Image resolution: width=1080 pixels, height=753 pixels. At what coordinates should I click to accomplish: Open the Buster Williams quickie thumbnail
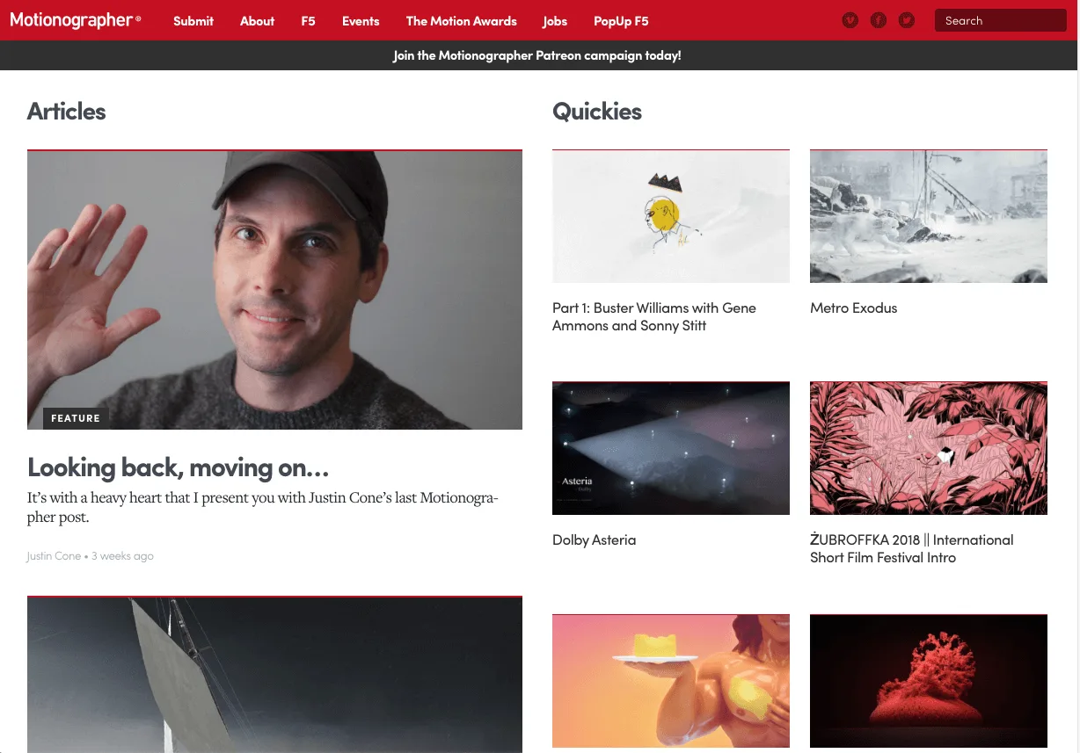coord(671,216)
